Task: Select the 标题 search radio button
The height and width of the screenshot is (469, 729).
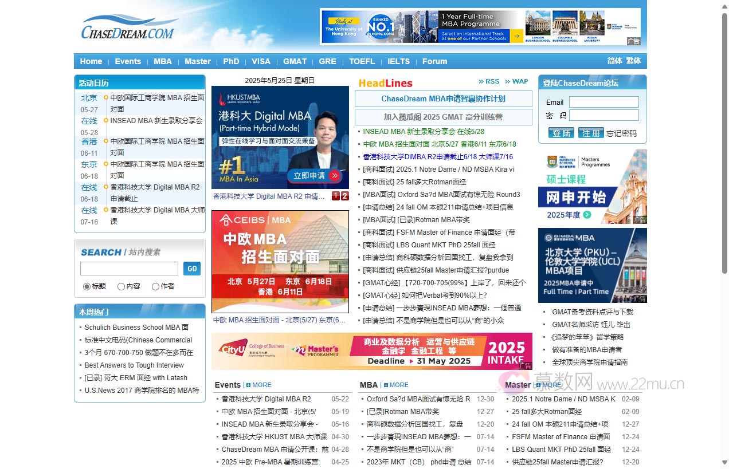Action: pyautogui.click(x=87, y=286)
